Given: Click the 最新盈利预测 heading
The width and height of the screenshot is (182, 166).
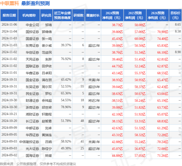Looking at the screenshot, I should (35, 3).
